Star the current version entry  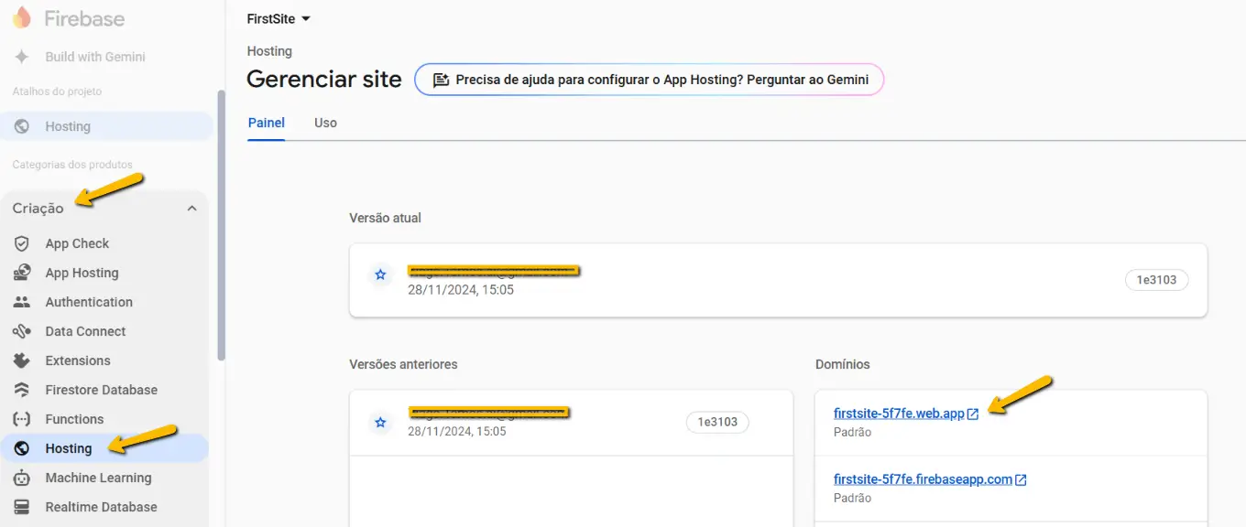(380, 274)
